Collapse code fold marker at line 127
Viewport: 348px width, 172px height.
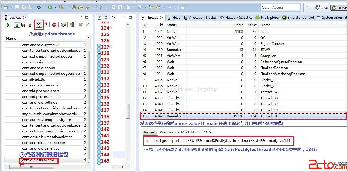(111, 47)
